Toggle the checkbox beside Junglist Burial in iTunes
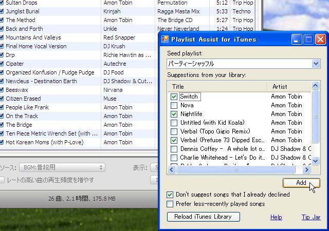The image size is (329, 231). coord(2,11)
